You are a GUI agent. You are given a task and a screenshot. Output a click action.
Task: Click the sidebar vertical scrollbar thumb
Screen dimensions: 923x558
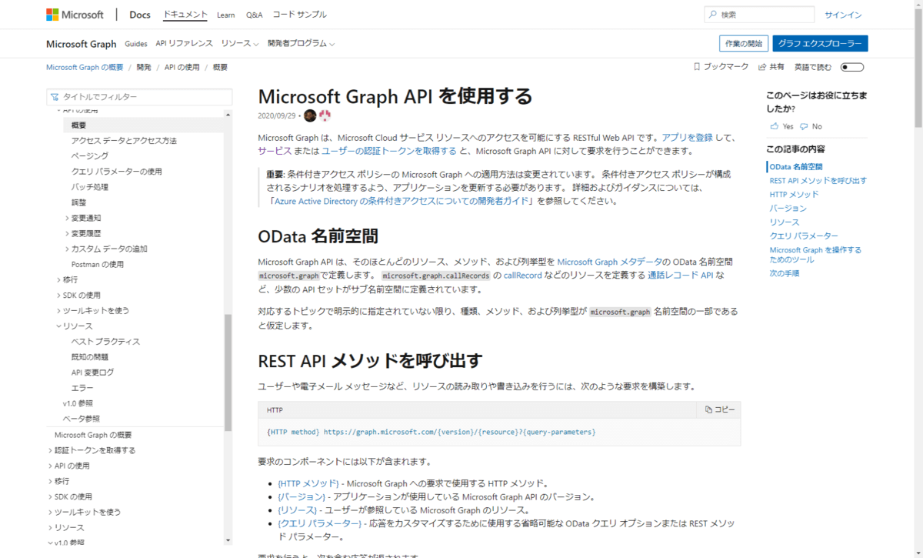(x=228, y=373)
